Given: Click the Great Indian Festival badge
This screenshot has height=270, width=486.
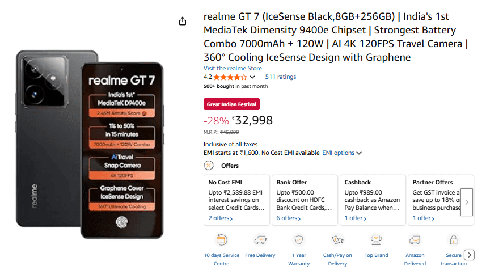Looking at the screenshot, I should (231, 104).
